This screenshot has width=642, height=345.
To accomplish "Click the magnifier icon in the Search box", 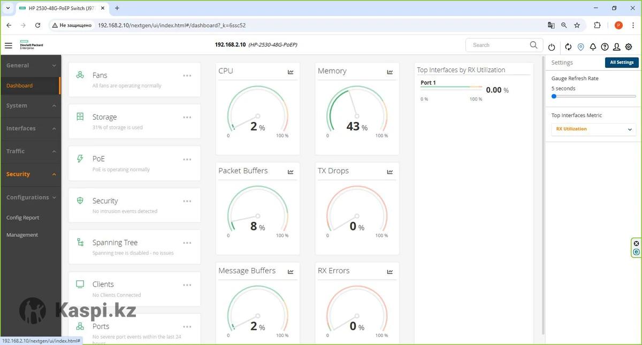I will click(533, 45).
